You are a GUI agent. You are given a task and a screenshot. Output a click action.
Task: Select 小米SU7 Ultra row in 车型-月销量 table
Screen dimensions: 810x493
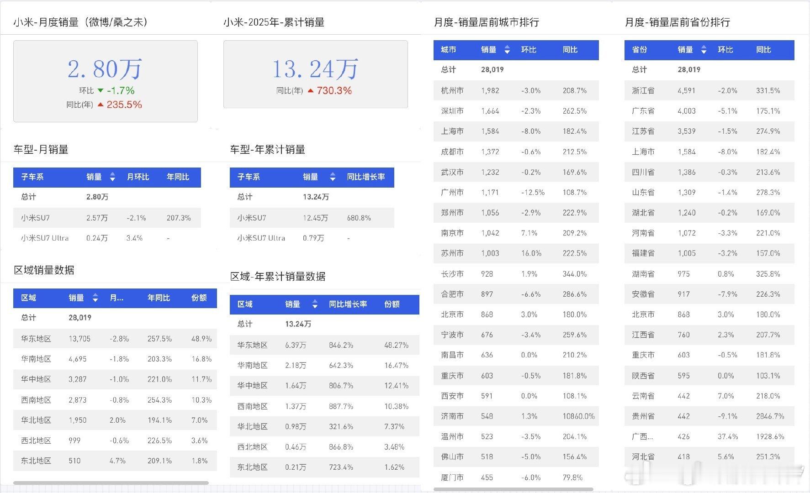click(107, 238)
